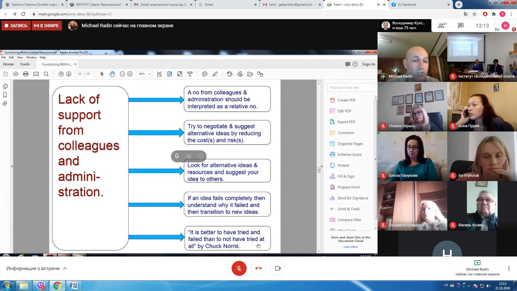Expand the meeting information chevron

tap(65, 268)
